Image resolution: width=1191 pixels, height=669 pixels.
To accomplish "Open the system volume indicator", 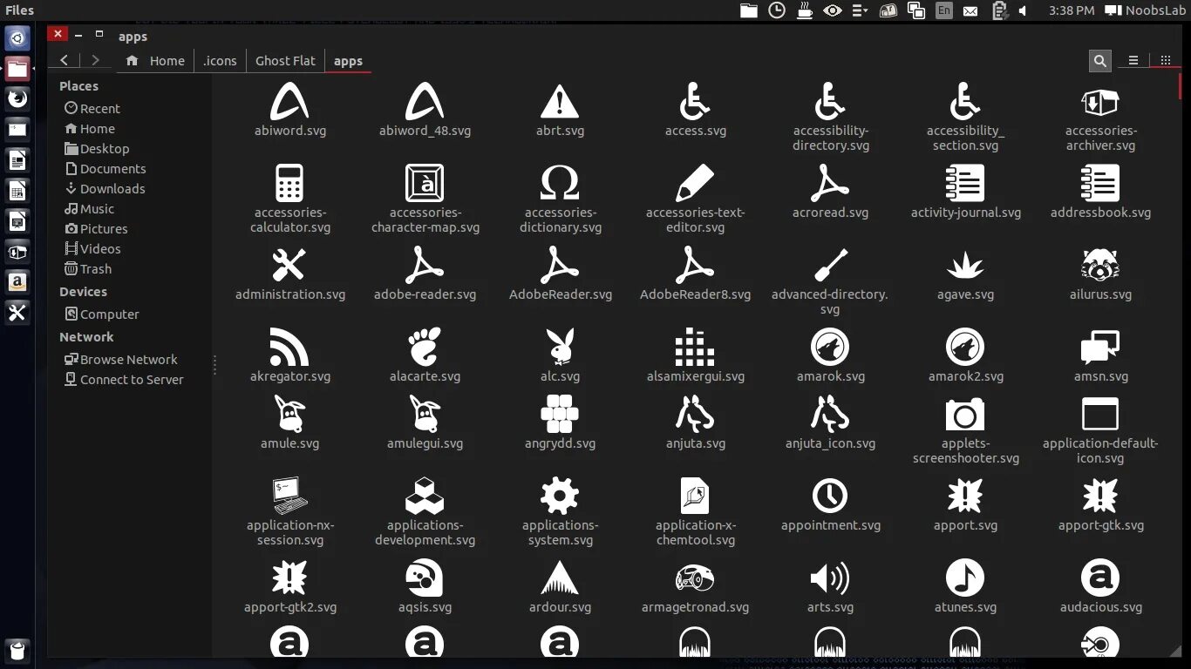I will 1022,10.
